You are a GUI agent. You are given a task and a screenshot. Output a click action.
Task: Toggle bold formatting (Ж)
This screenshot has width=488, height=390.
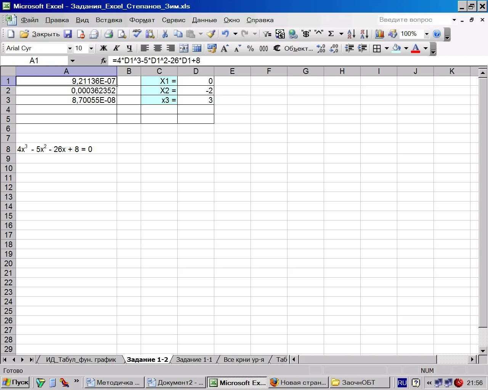[x=104, y=48]
